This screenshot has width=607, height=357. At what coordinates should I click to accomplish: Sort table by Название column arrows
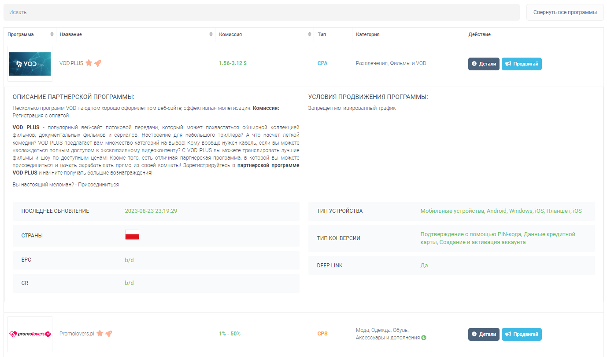pos(211,34)
